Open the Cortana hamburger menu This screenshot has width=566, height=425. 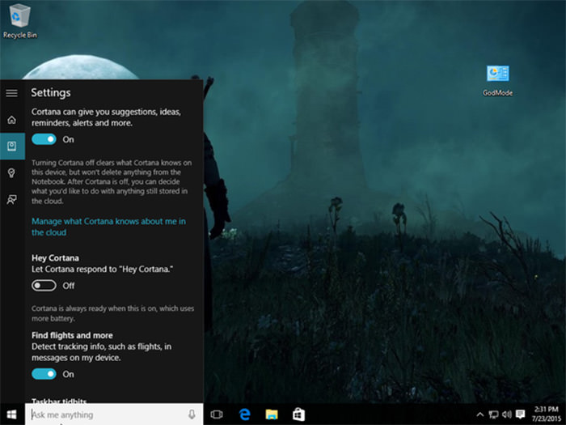tap(11, 93)
